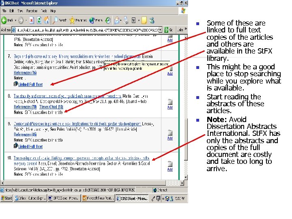The width and height of the screenshot is (292, 219).
Task: Open the Favorites menu
Action: pos(32,11)
